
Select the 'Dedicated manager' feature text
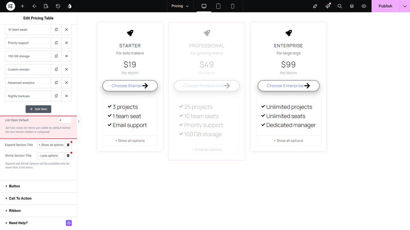(x=291, y=125)
